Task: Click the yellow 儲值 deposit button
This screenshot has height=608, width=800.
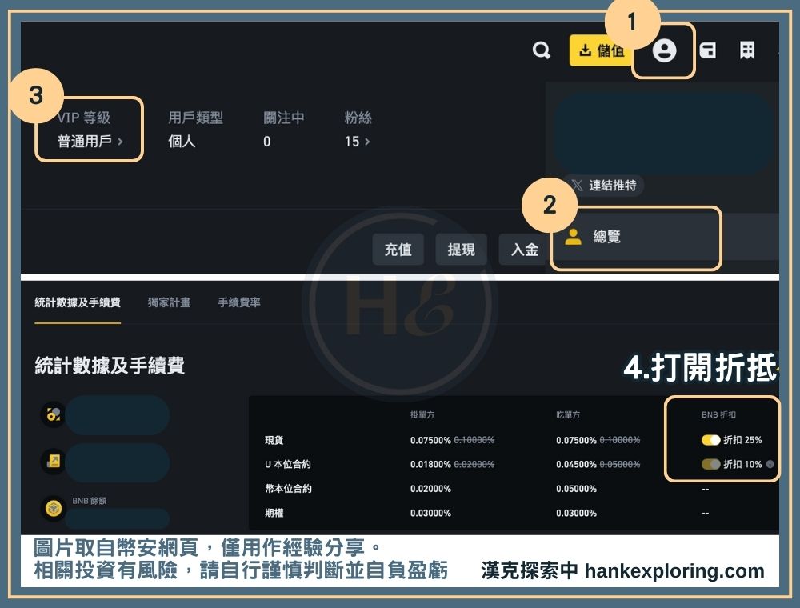Action: pos(601,50)
